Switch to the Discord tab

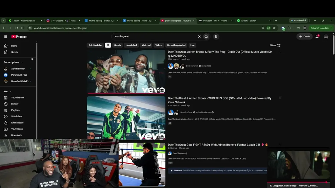pos(63,21)
